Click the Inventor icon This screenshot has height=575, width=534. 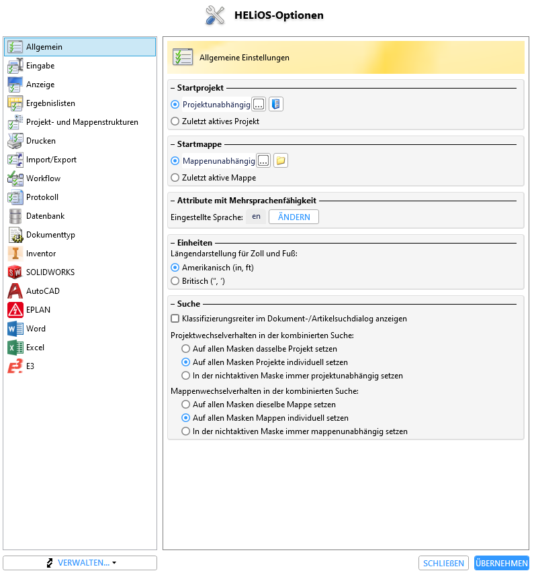(x=15, y=254)
